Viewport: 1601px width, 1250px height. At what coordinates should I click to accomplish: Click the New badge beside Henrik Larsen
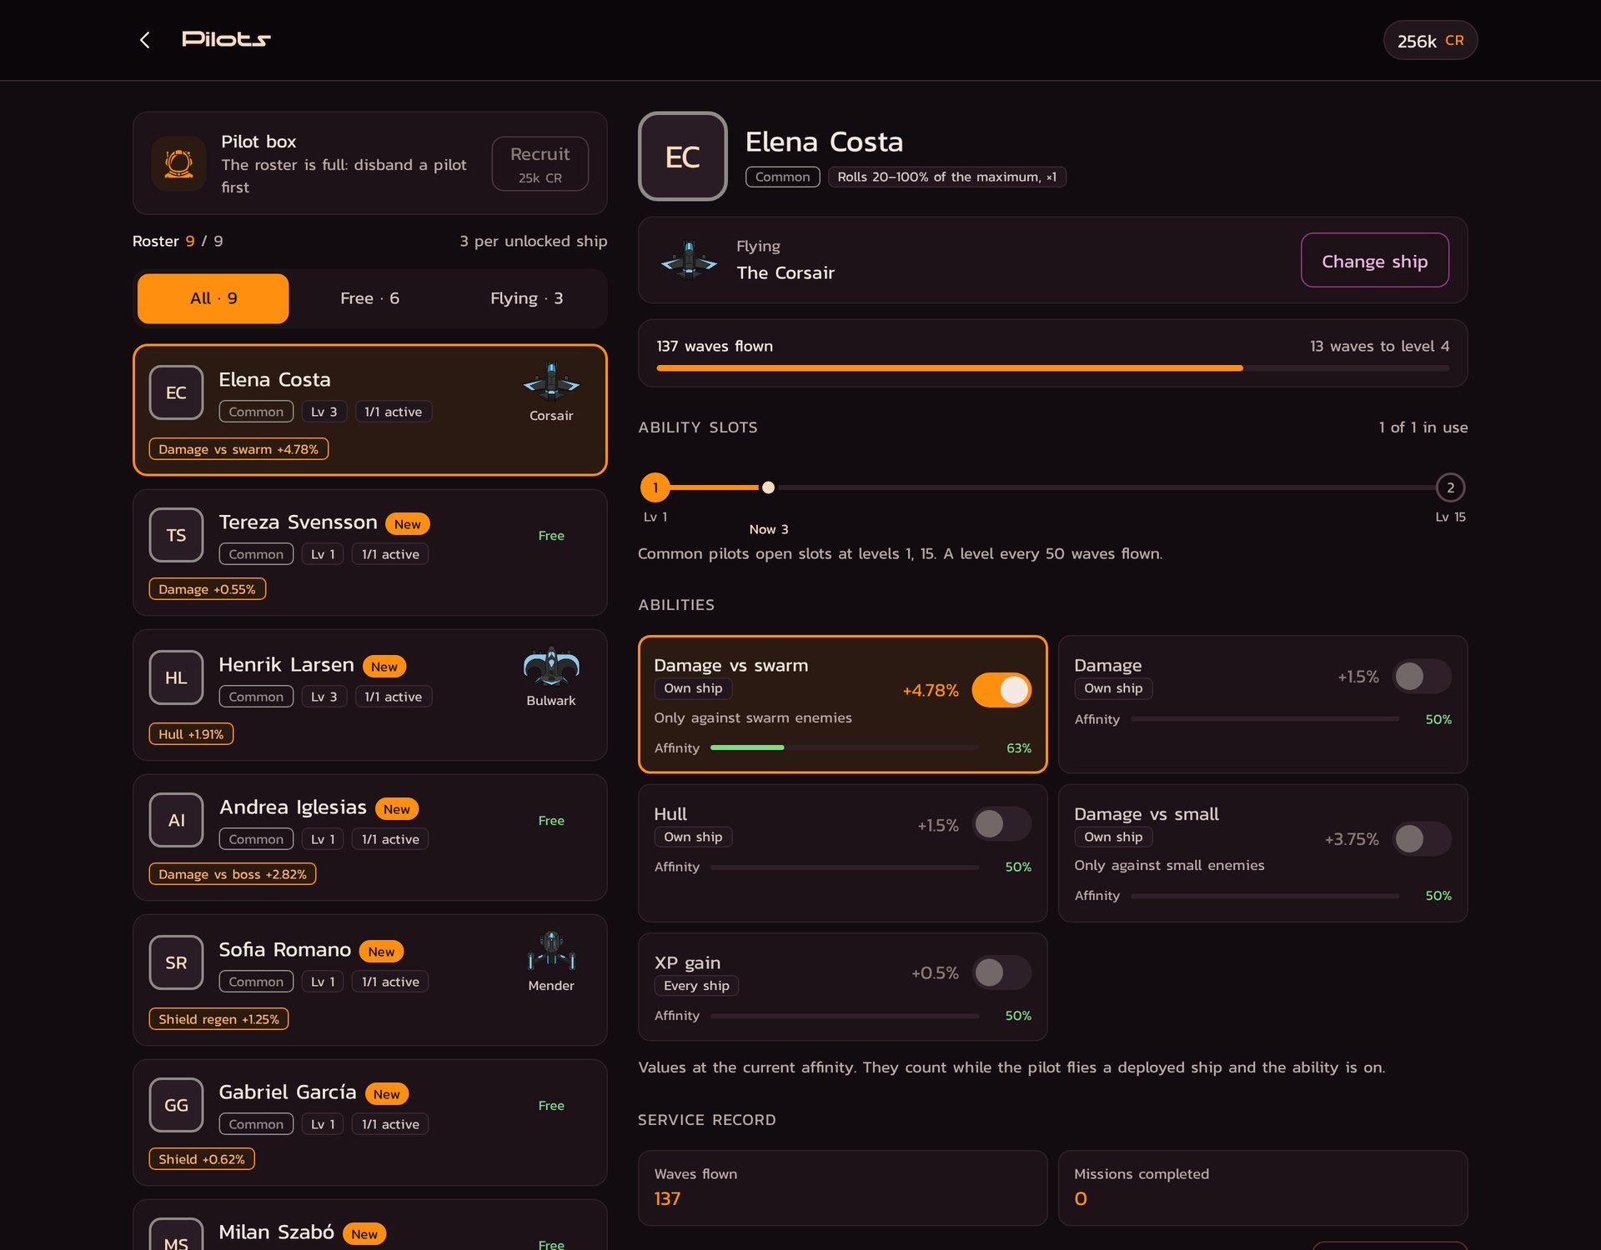tap(384, 667)
